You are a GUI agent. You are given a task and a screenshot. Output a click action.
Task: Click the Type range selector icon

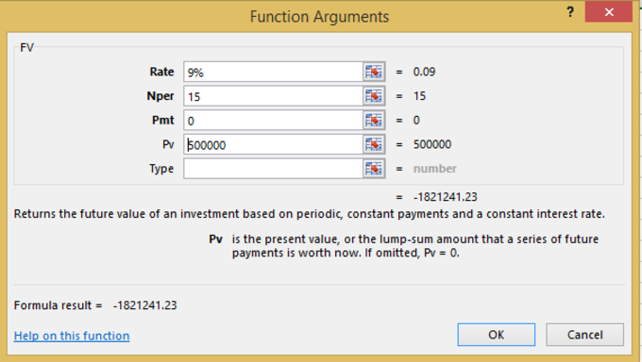click(374, 169)
